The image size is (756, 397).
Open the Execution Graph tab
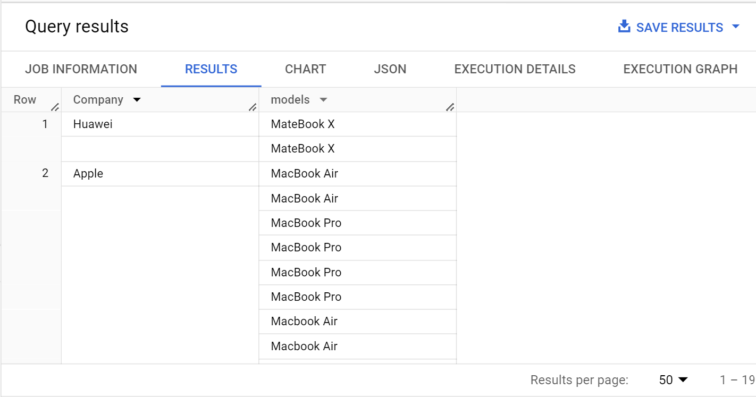[x=681, y=69]
